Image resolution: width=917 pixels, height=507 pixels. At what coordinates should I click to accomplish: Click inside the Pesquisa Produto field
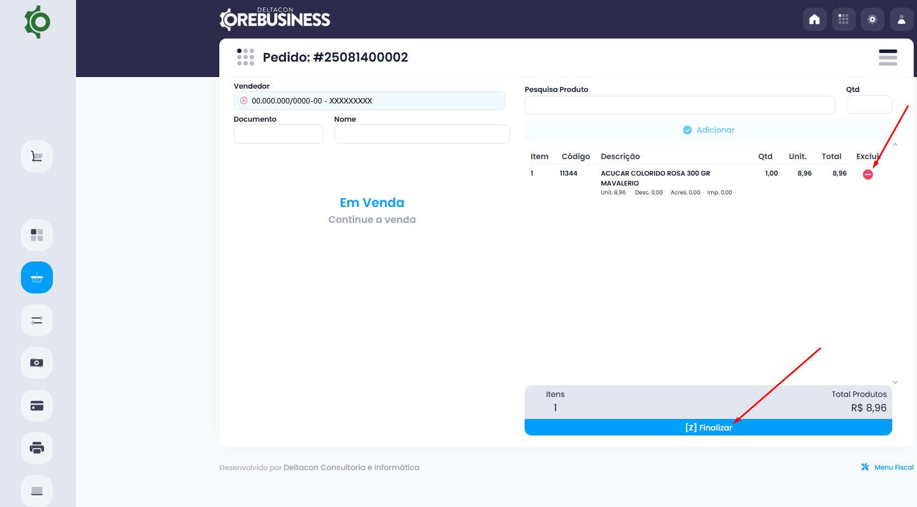[x=680, y=105]
